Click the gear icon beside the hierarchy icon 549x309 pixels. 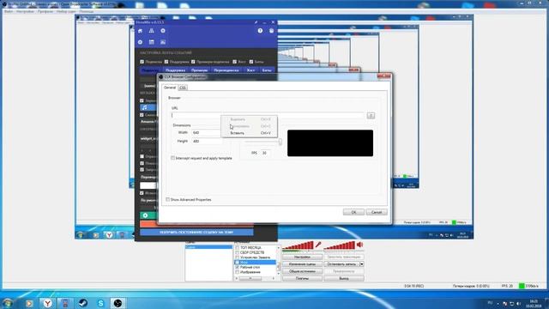click(x=163, y=31)
